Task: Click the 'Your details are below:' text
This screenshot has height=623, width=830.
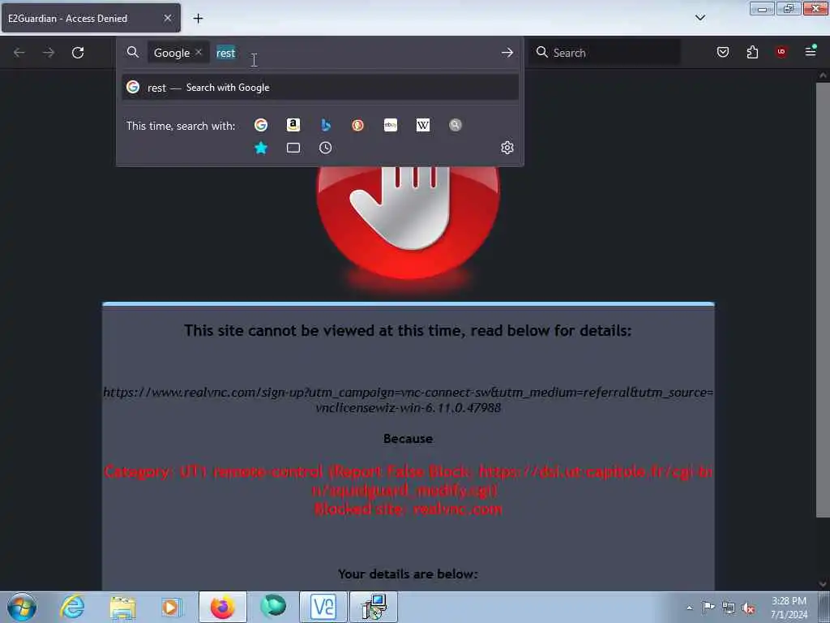Action: 409,574
